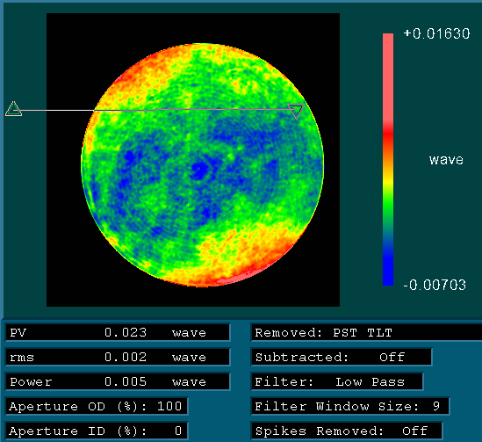Screen dimensions: 482x442
Task: Toggle the Spikes Removed: Off setting
Action: click(x=347, y=431)
